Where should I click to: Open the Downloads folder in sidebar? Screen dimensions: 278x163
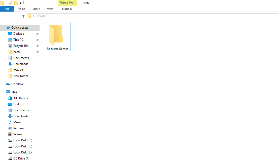21,64
